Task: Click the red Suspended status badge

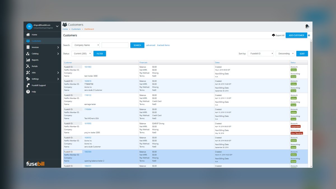Action: pos(295,127)
